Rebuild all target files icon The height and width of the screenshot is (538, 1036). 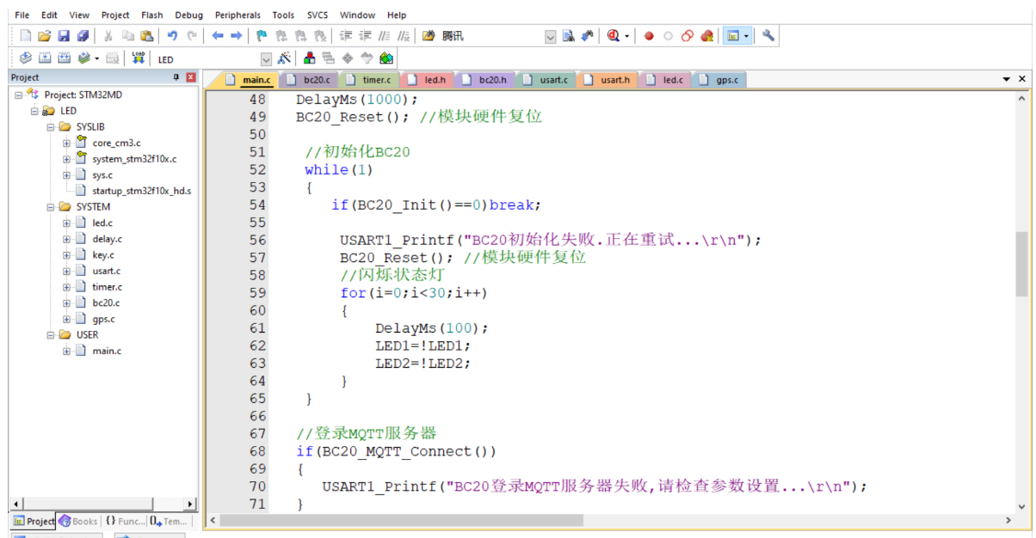(64, 58)
